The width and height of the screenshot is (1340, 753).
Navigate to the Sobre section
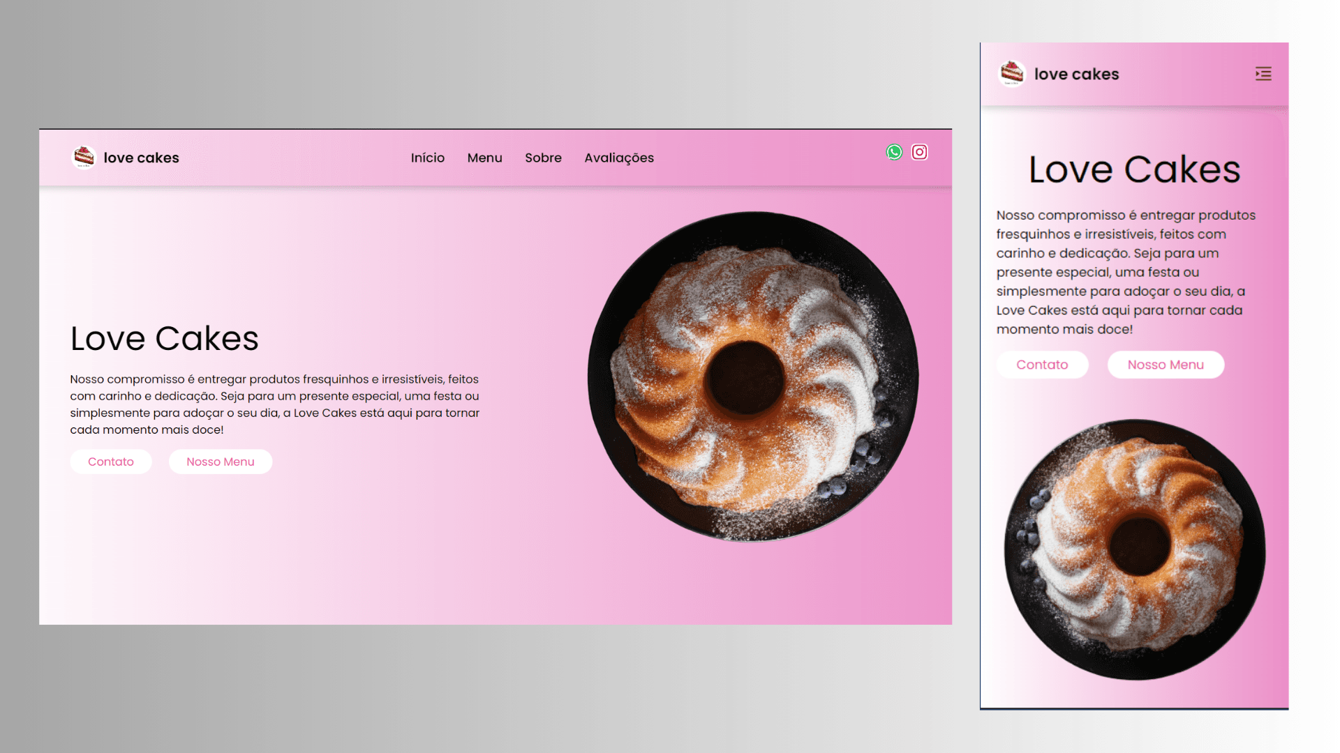pos(543,158)
